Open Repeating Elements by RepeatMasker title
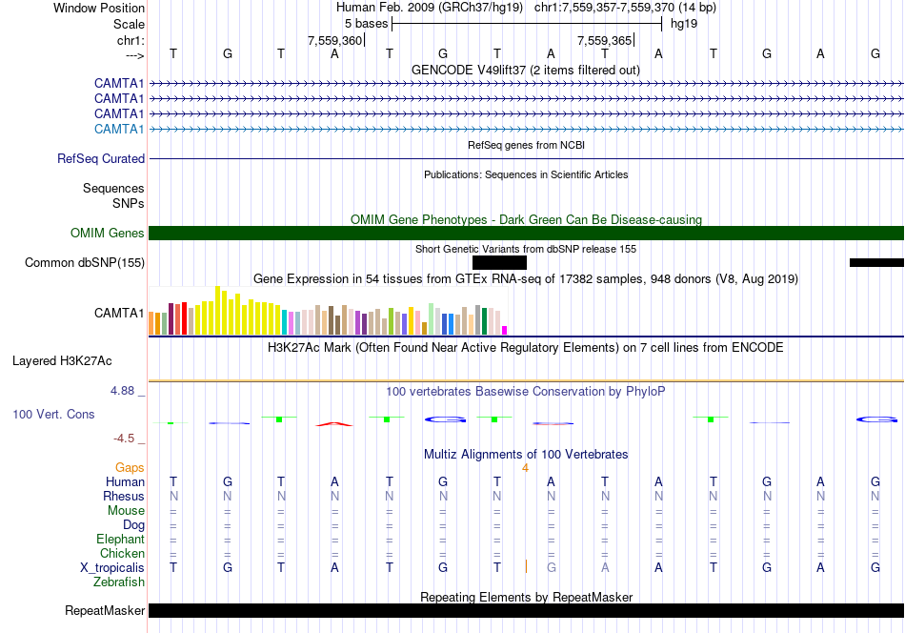 click(x=526, y=597)
